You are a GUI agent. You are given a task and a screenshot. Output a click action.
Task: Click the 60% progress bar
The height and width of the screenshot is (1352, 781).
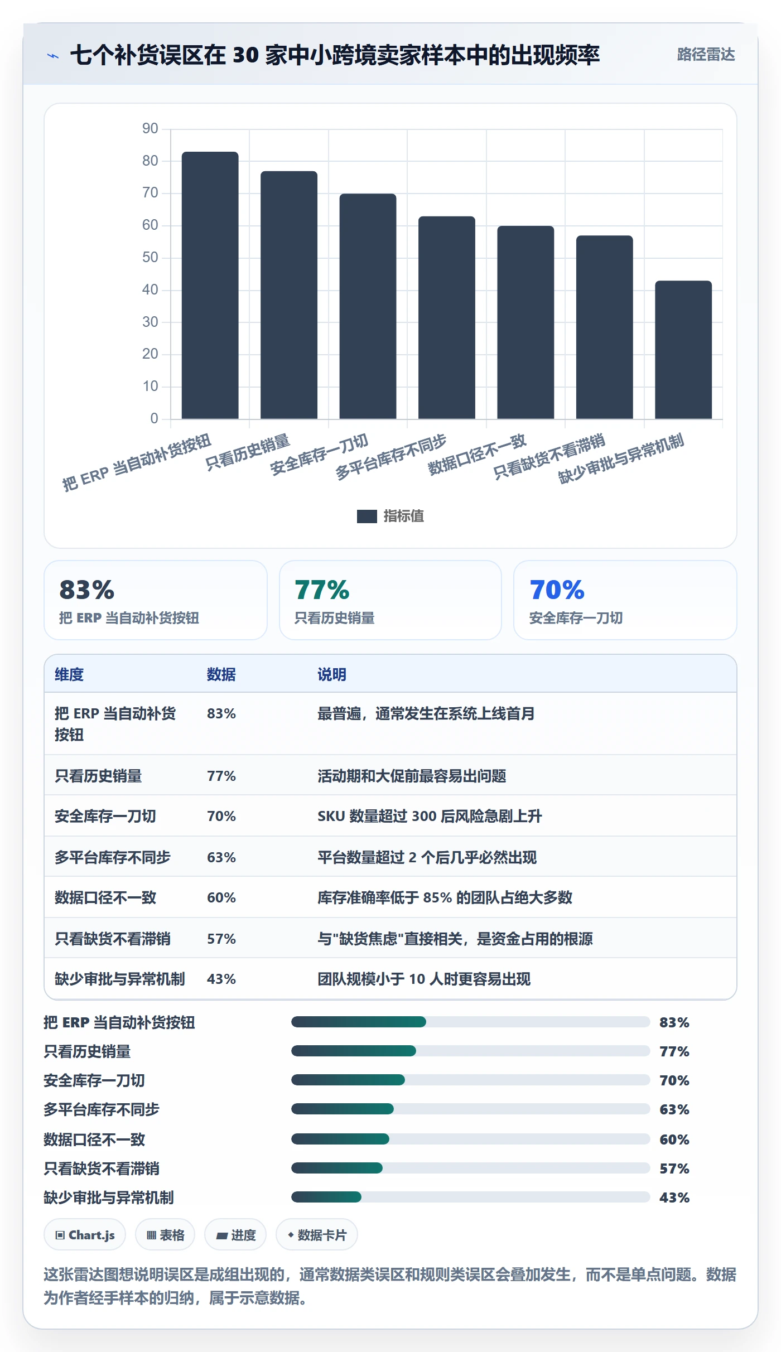pyautogui.click(x=470, y=1139)
